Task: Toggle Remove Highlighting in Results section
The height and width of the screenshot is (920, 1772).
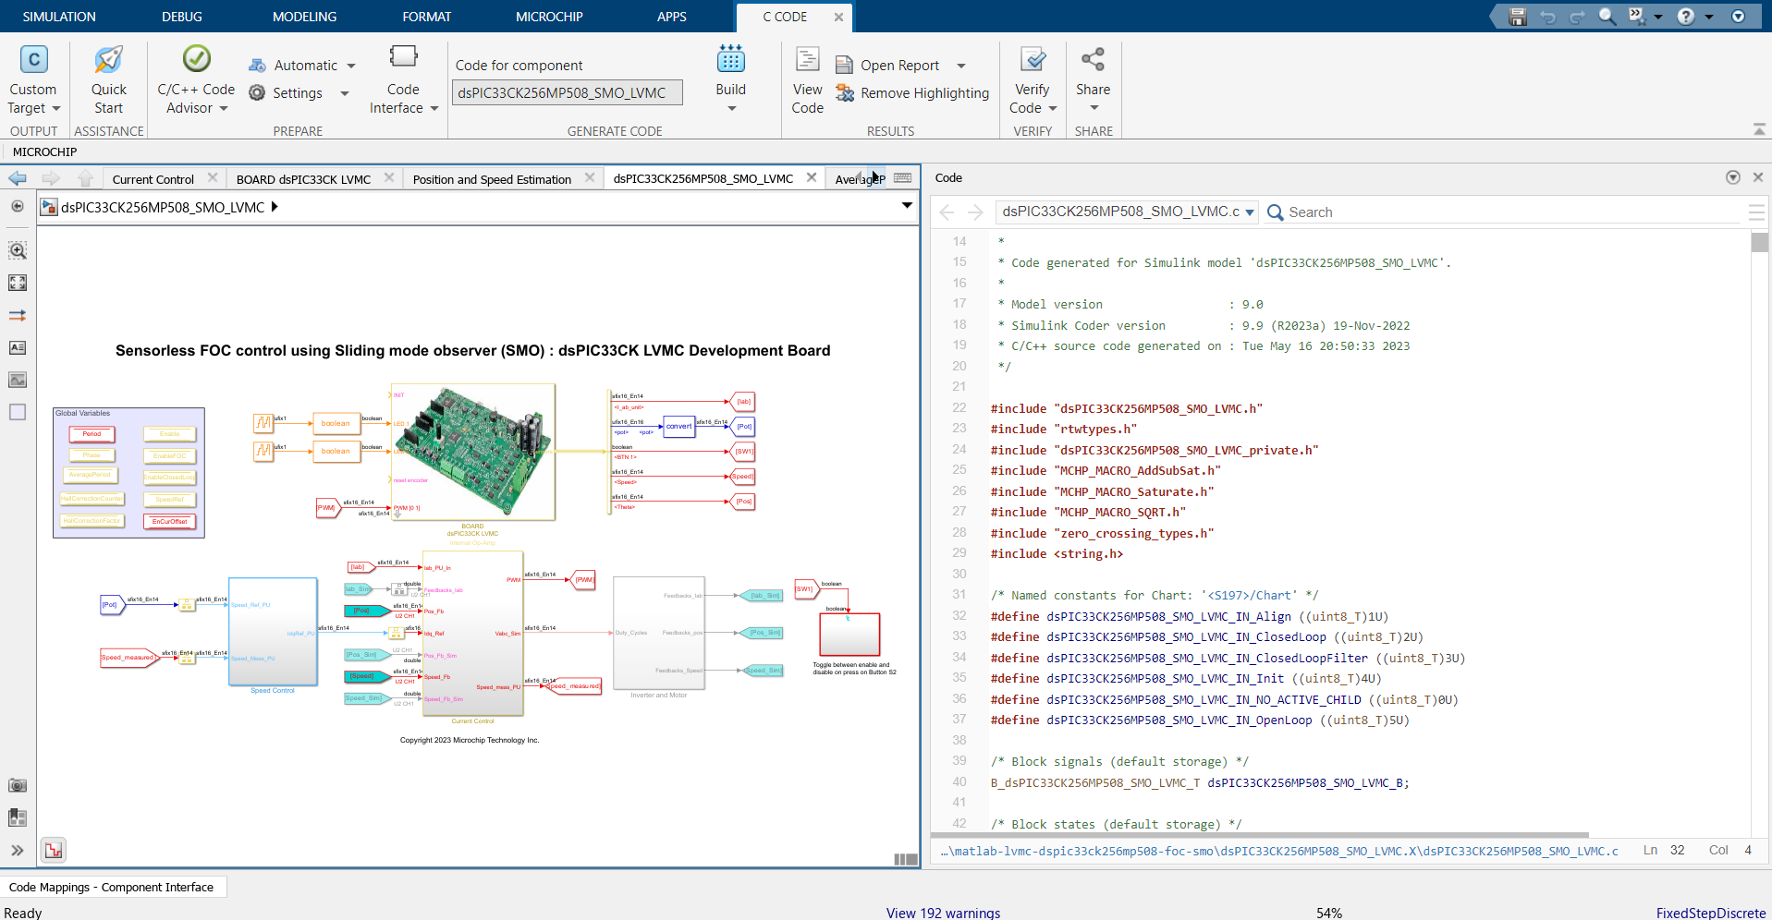Action: pos(912,93)
